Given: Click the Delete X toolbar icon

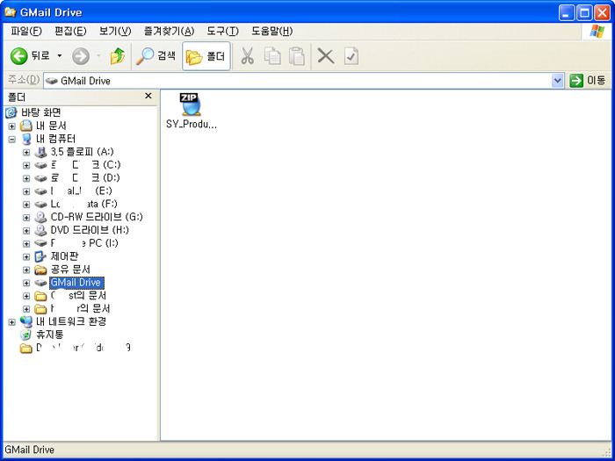Looking at the screenshot, I should (326, 56).
